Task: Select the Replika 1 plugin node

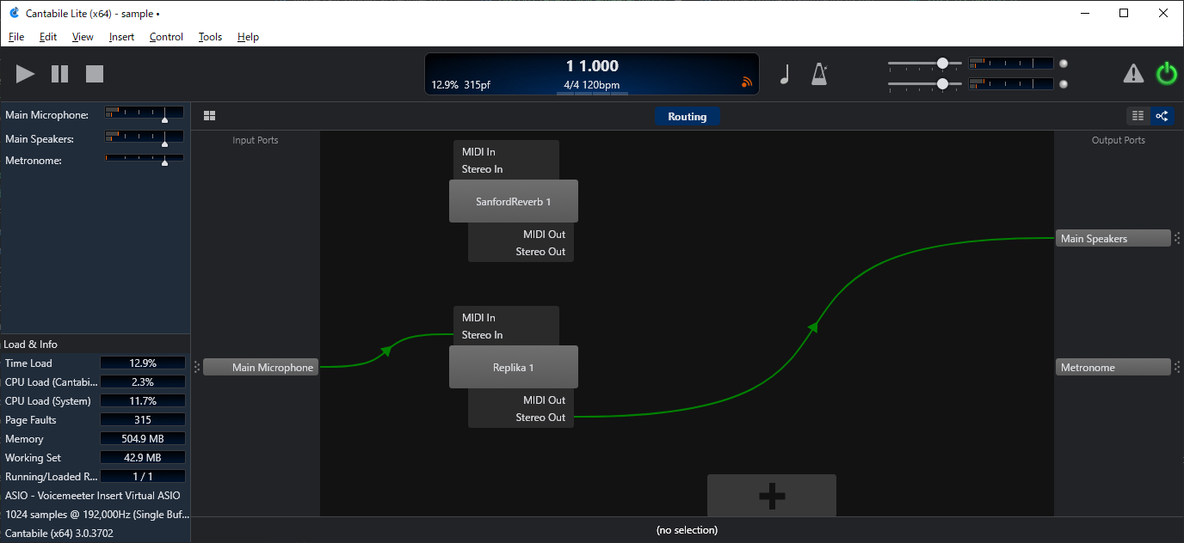Action: (513, 368)
